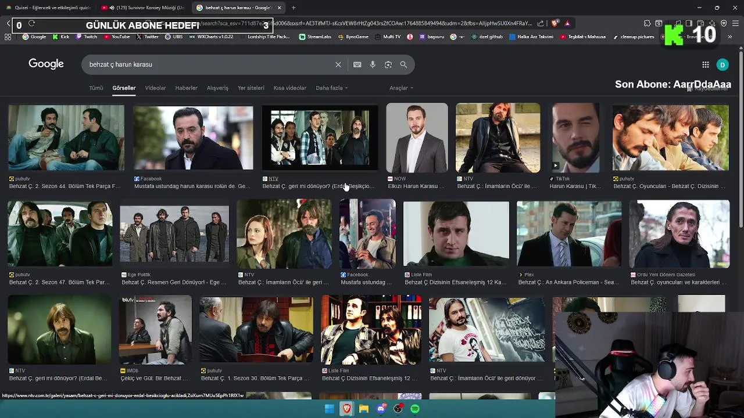Open the TikTok Harun Karasu image
Viewport: 744px width, 418px height.
point(575,138)
